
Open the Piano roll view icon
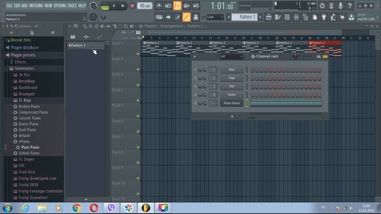(278, 17)
